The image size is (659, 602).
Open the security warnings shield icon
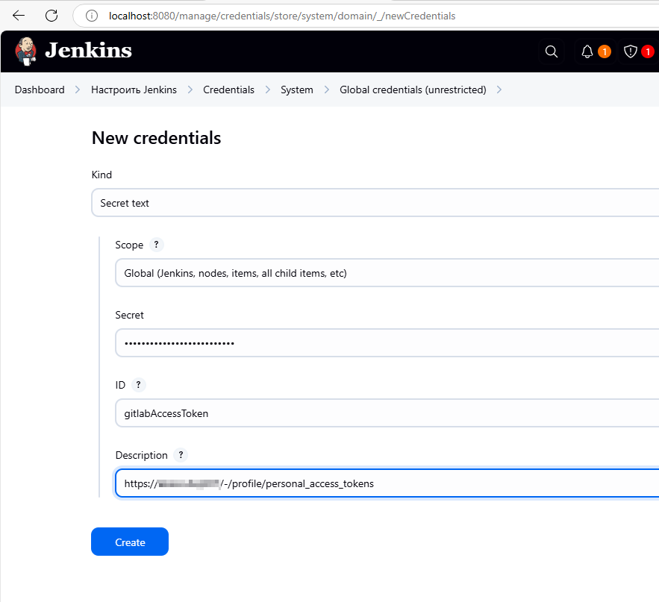631,51
